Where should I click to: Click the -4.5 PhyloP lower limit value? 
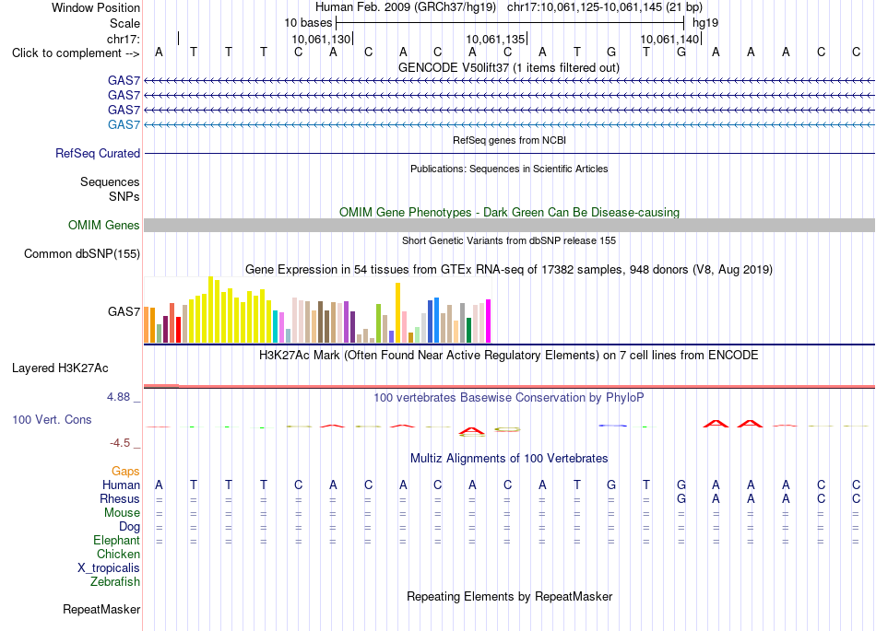(120, 443)
